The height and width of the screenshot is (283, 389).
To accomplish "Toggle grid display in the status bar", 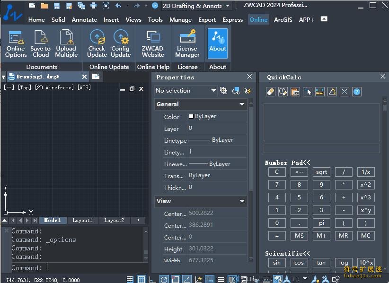I will (x=141, y=278).
